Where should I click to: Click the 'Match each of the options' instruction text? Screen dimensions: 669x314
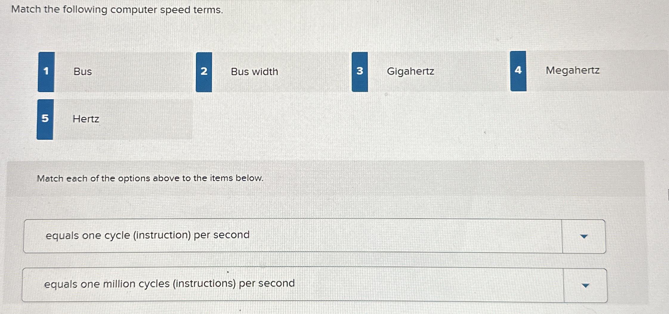click(150, 178)
